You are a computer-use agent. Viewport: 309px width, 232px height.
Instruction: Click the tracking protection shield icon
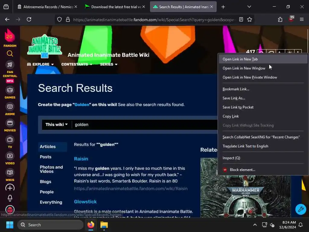click(59, 19)
